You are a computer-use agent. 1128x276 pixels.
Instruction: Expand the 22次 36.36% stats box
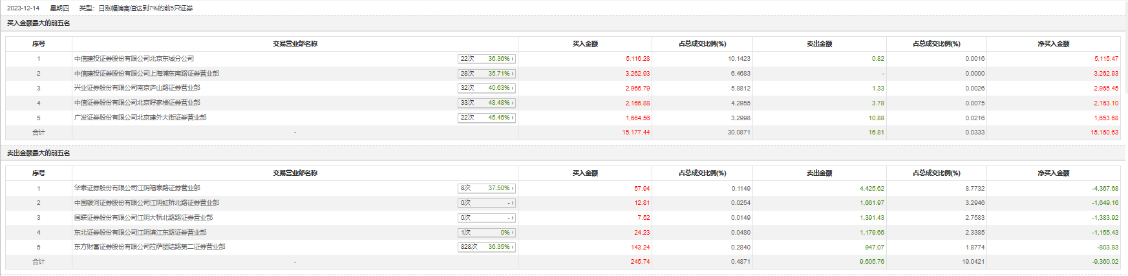pyautogui.click(x=487, y=59)
